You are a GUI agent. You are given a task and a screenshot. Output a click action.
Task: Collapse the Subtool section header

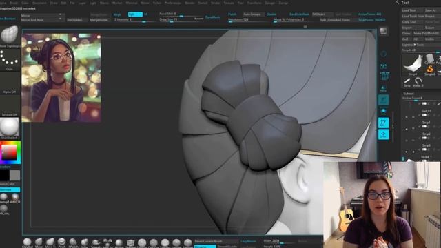(409, 94)
